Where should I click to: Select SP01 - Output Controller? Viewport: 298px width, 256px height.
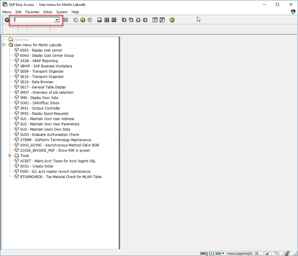(40, 108)
